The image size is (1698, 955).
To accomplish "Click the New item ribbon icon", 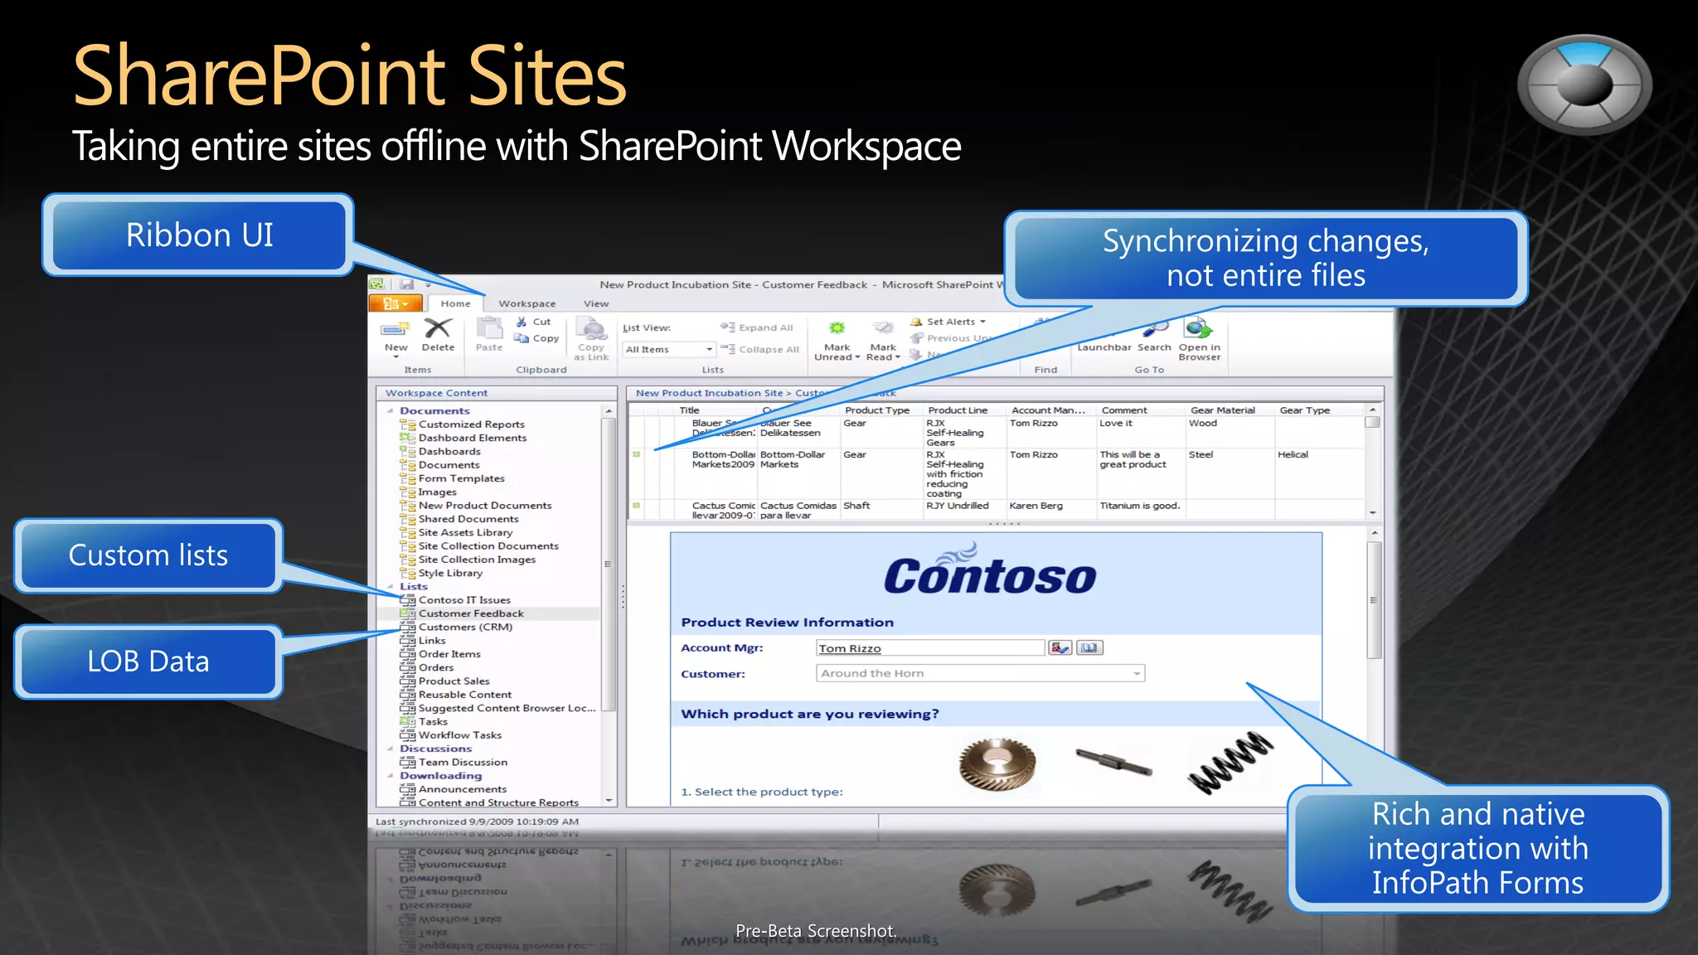I will pyautogui.click(x=395, y=329).
